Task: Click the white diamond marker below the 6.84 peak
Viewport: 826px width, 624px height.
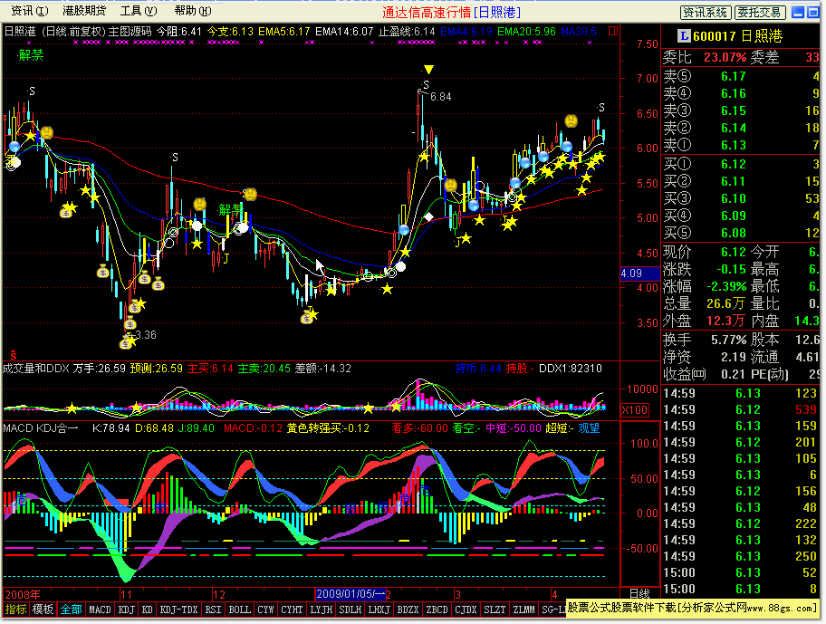Action: tap(429, 217)
